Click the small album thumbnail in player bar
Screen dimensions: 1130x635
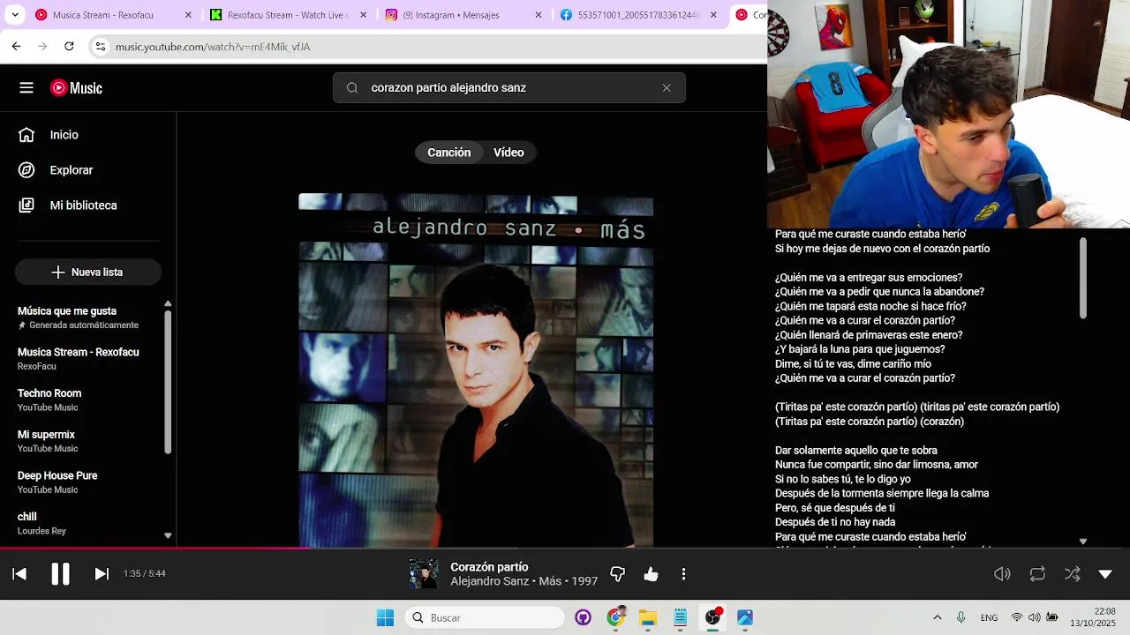(x=424, y=574)
